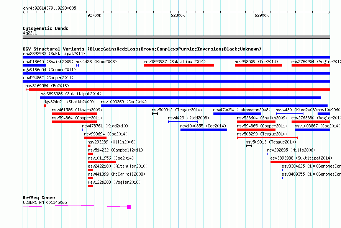341x228 pixels.
Task: Click the nsv523604 (Shaikh2009) label
Action: tap(262, 118)
